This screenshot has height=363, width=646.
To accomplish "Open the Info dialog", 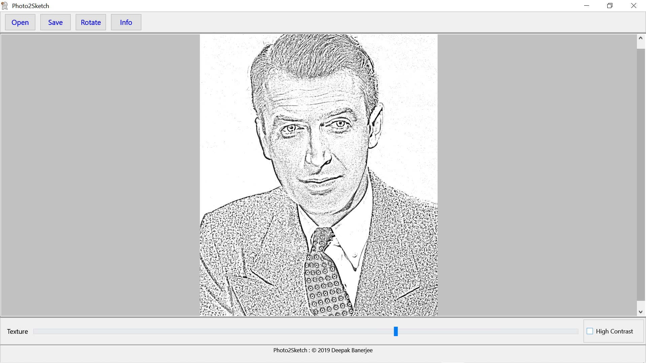I will click(x=126, y=22).
